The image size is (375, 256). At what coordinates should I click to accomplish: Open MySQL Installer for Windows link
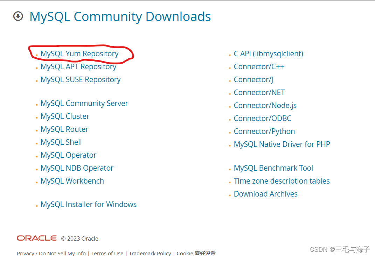point(89,205)
